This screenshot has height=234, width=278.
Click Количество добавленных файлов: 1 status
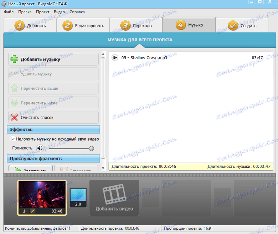[x=37, y=228]
